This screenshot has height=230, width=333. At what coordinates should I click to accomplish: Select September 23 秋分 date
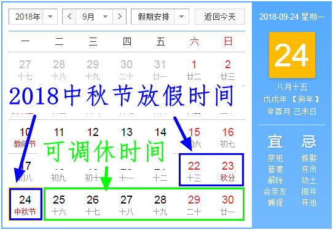228,171
